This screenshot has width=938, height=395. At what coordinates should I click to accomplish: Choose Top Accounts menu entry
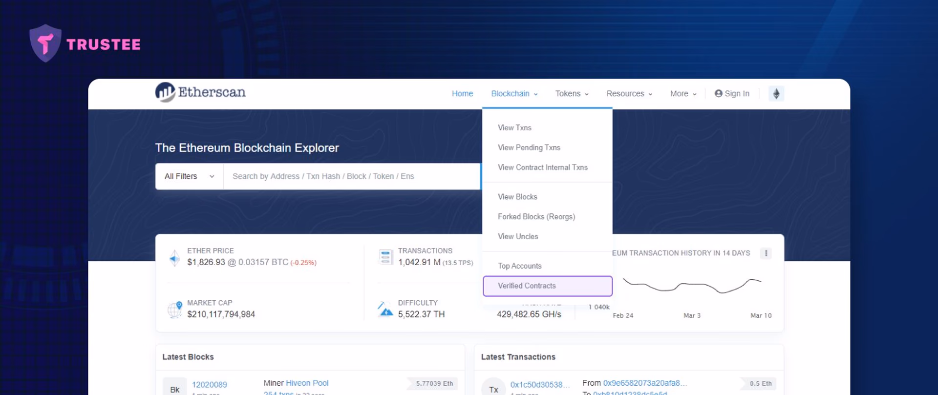[520, 266]
